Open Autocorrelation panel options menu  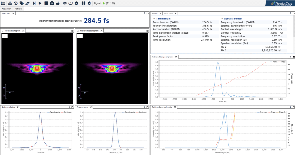69,107
